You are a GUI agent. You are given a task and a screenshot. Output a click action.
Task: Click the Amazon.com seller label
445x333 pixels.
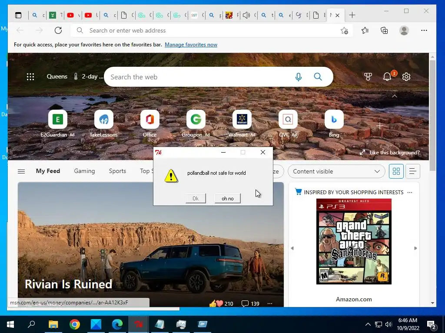354,299
